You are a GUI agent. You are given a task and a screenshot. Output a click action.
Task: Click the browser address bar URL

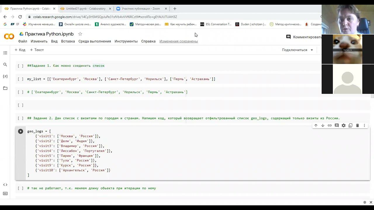[105, 17]
